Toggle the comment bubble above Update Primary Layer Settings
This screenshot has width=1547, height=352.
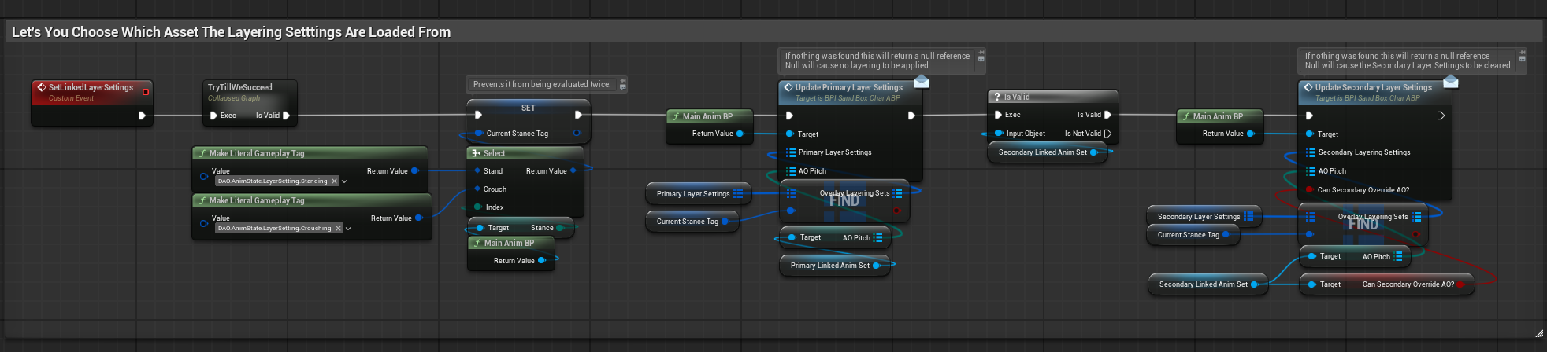981,57
